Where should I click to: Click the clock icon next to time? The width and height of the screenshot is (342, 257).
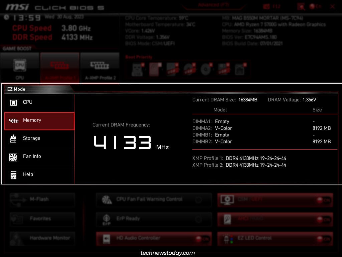coord(7,17)
